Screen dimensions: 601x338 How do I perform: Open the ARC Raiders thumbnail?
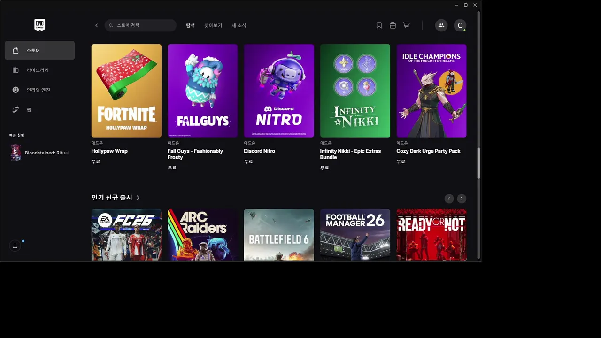[x=202, y=235]
